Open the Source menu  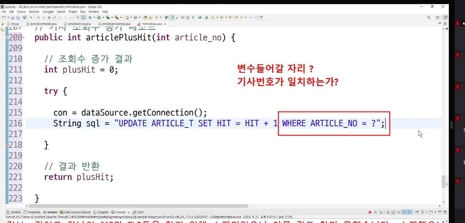point(21,12)
